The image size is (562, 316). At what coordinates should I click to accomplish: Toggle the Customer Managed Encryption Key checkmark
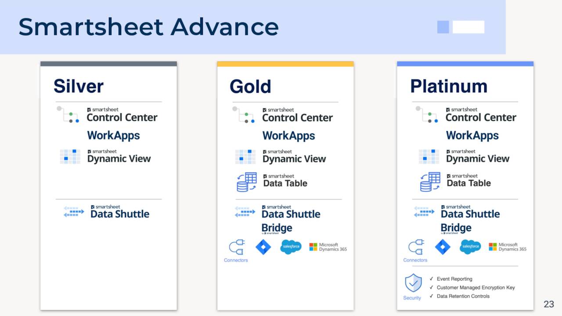(x=432, y=287)
